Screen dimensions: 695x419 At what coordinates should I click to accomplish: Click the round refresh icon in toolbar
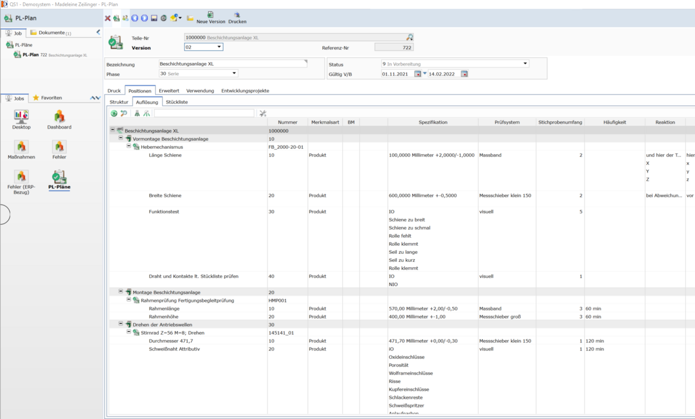click(x=163, y=18)
